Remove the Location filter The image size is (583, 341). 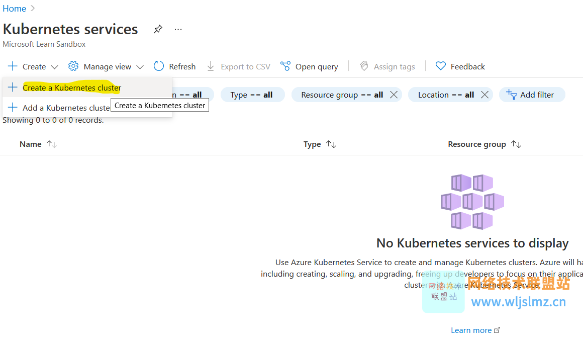[485, 95]
